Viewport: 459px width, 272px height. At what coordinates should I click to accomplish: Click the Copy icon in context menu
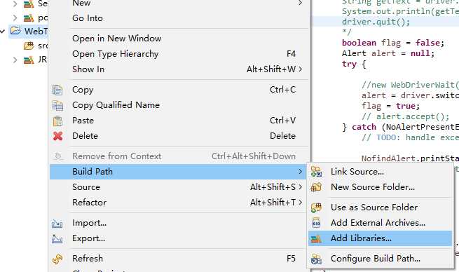pos(57,90)
